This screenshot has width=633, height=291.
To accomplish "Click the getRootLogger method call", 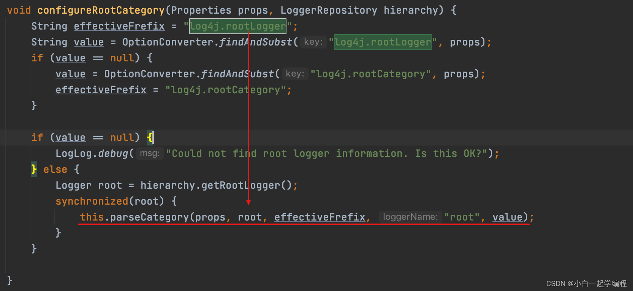I will pyautogui.click(x=241, y=185).
